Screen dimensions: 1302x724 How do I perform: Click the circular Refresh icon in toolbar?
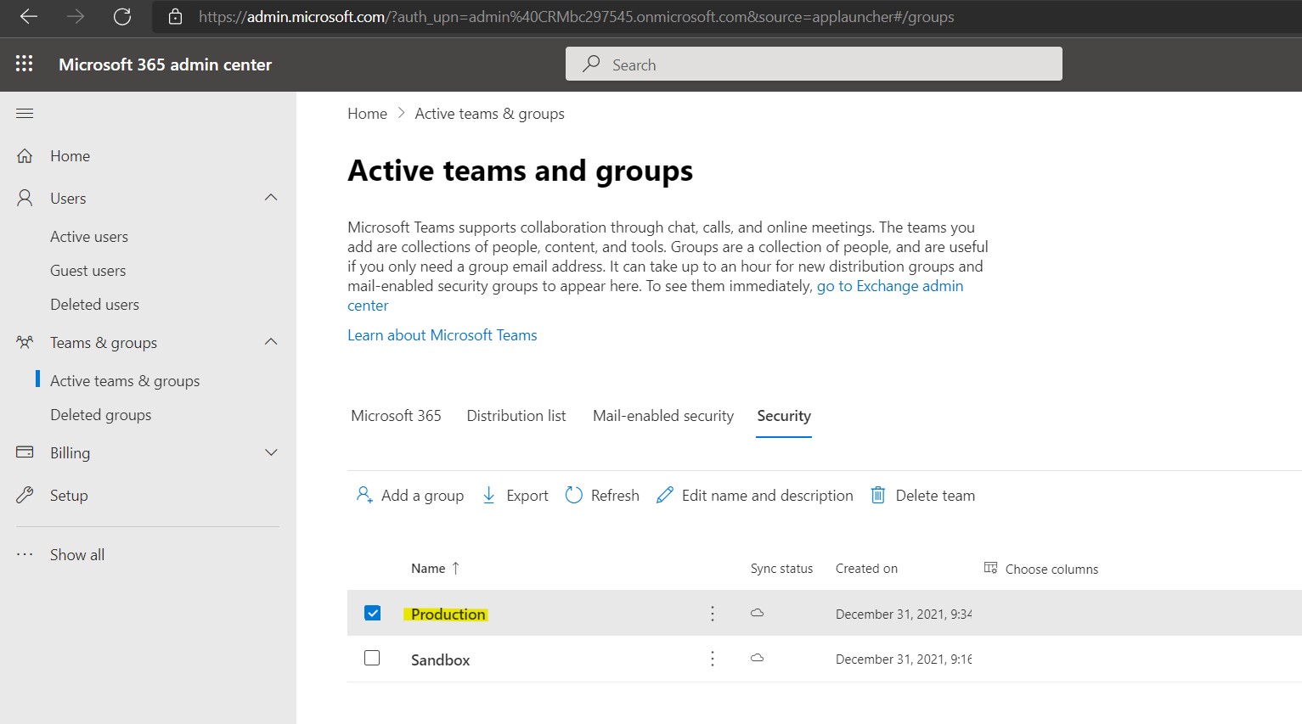tap(574, 495)
